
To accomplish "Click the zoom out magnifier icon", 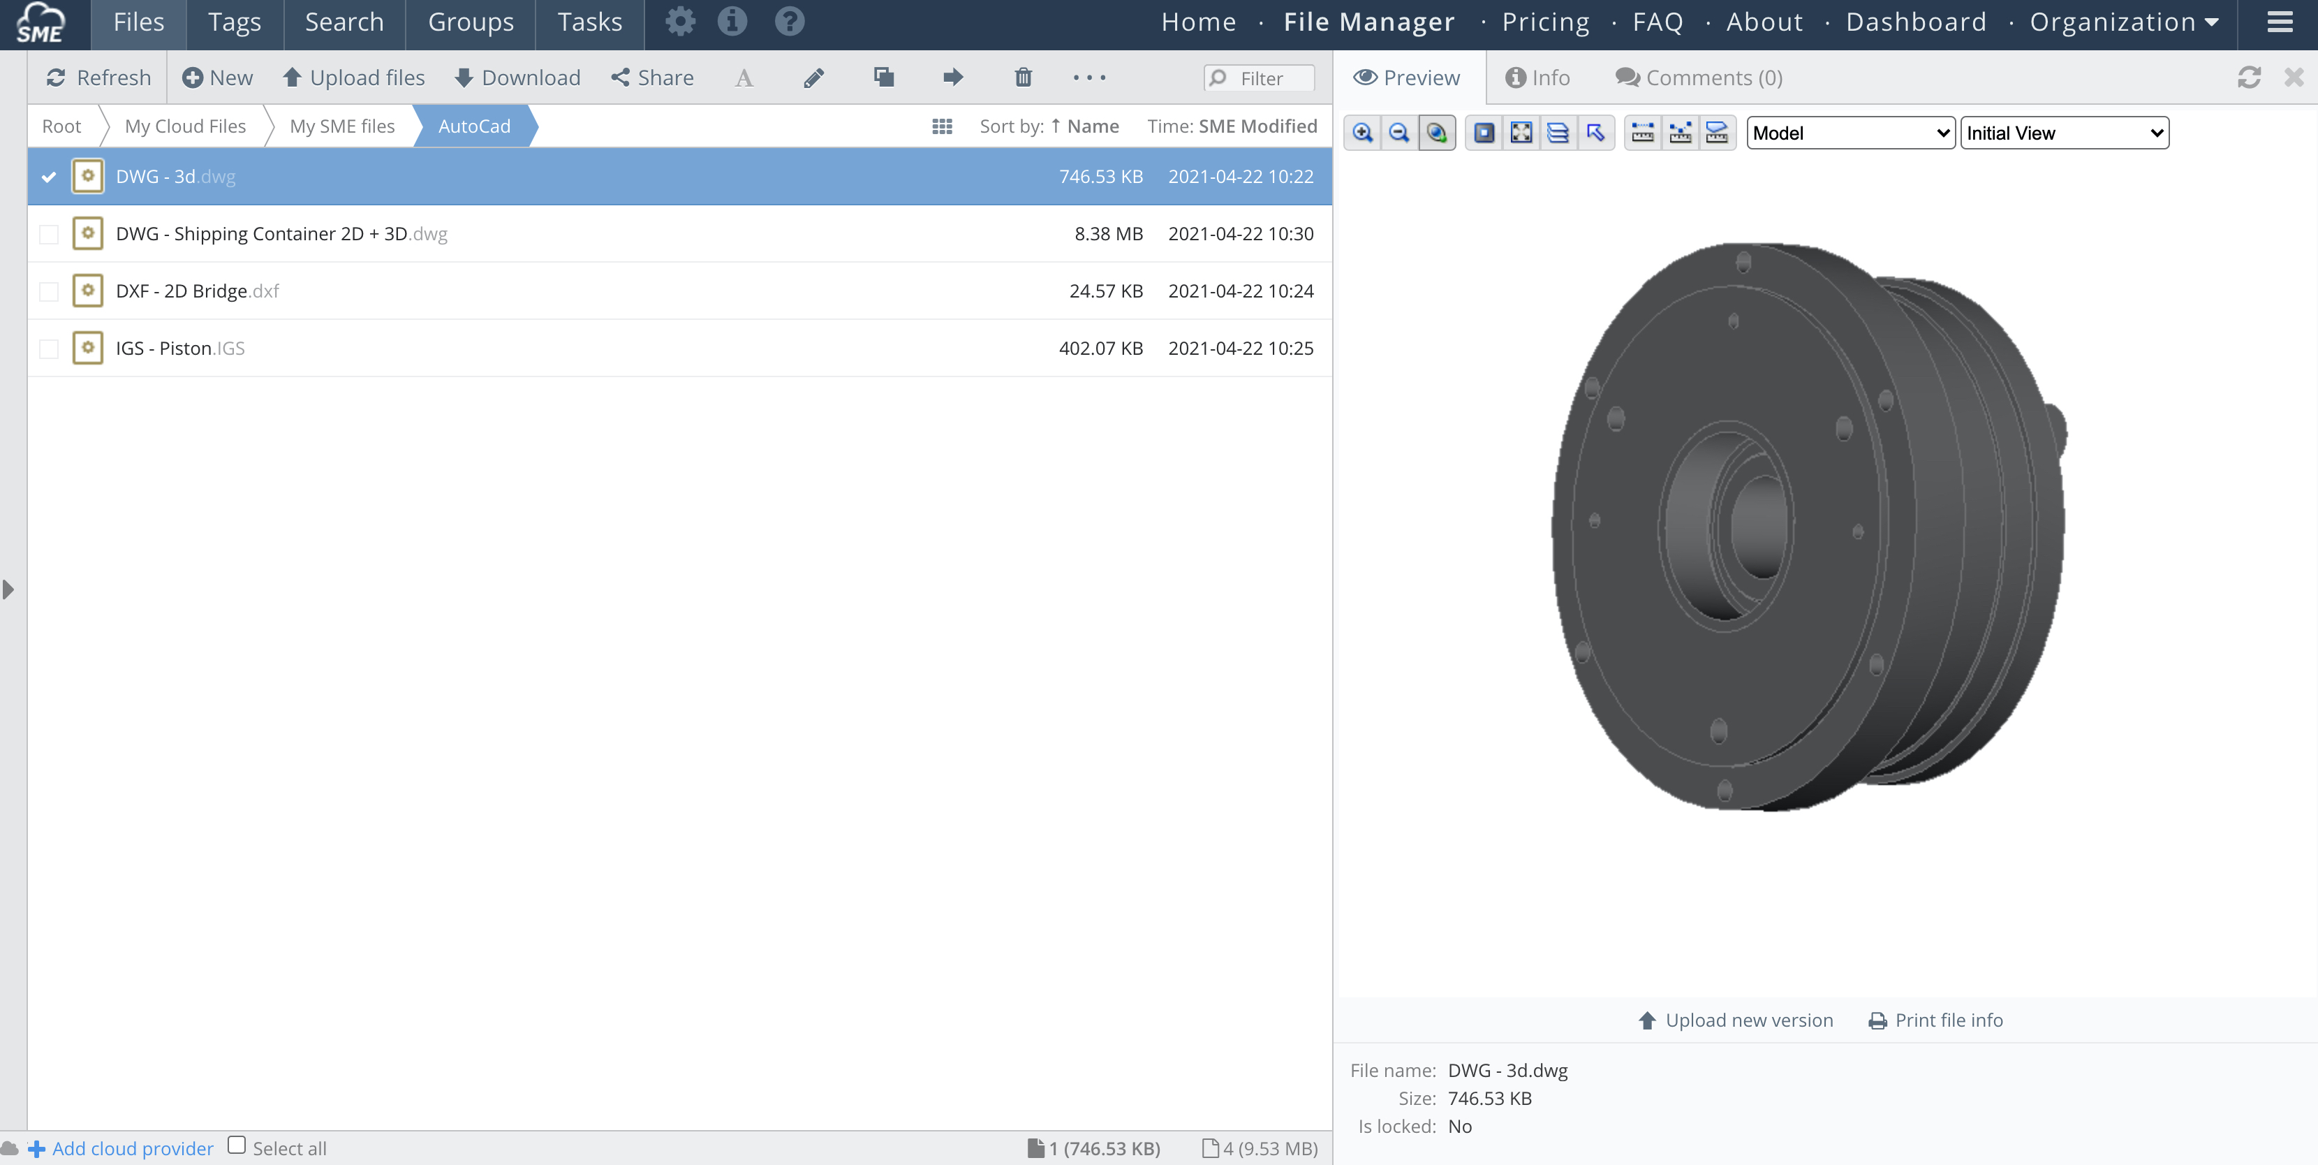I will (1399, 133).
